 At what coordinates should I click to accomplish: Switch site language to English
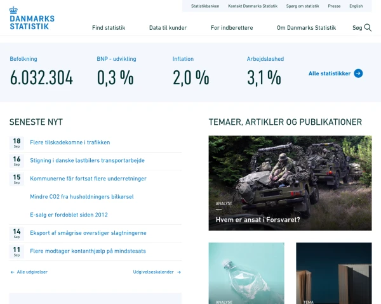356,6
